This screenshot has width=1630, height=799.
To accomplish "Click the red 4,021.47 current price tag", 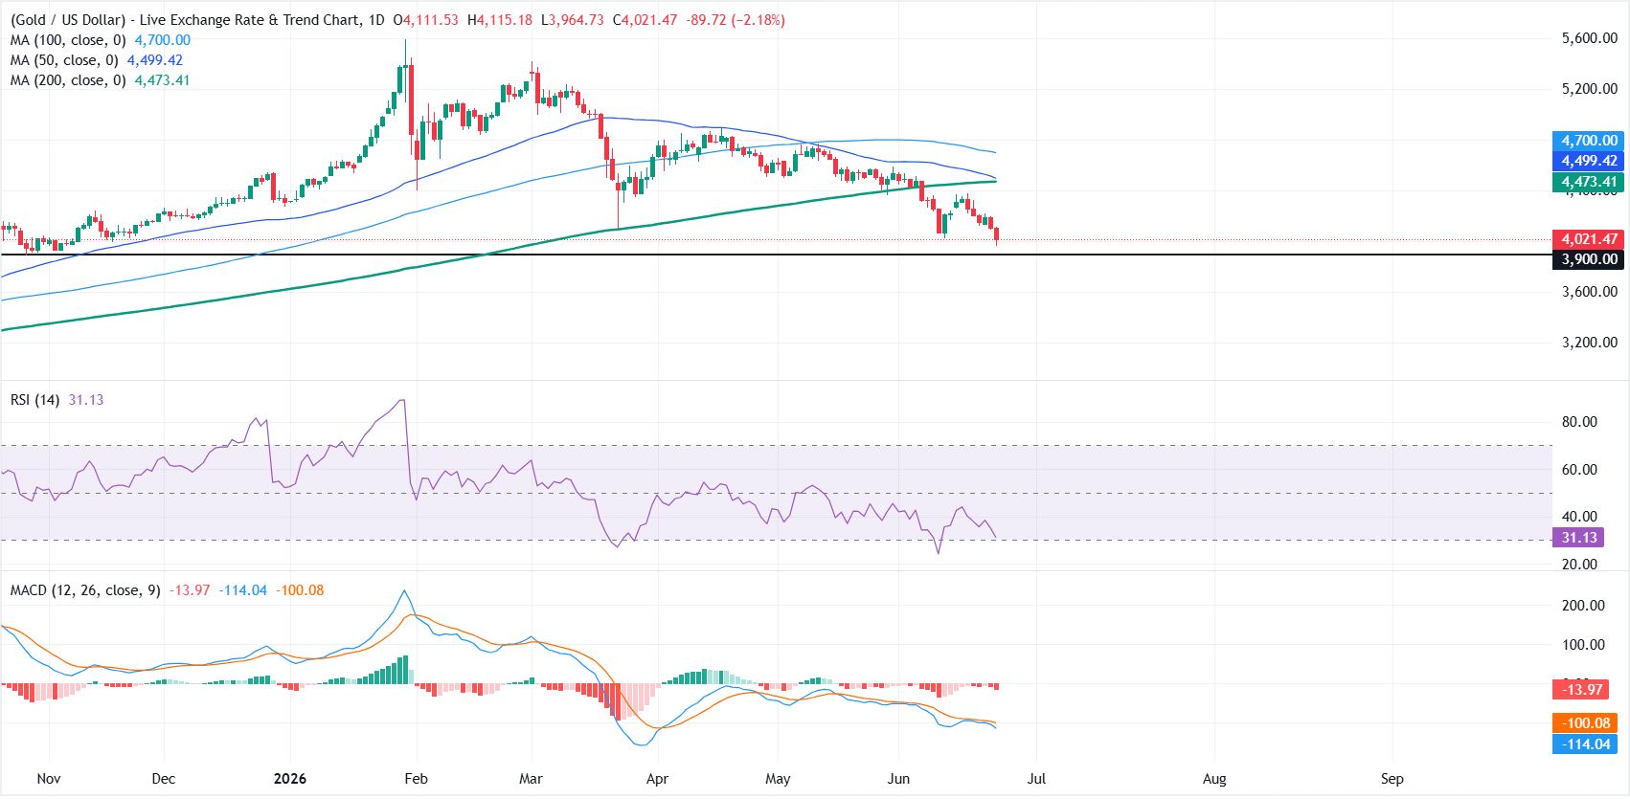I will 1588,239.
